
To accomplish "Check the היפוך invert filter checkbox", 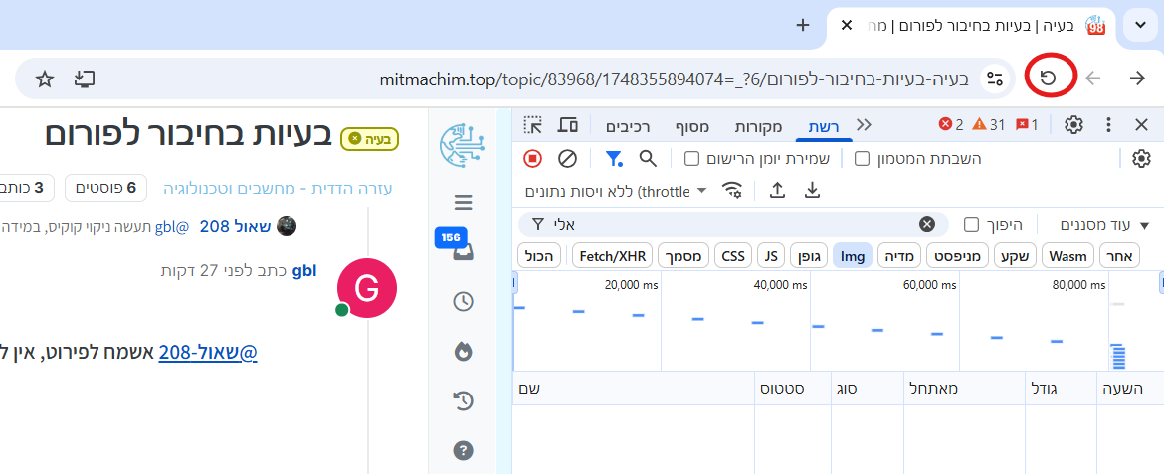I will coord(971,224).
